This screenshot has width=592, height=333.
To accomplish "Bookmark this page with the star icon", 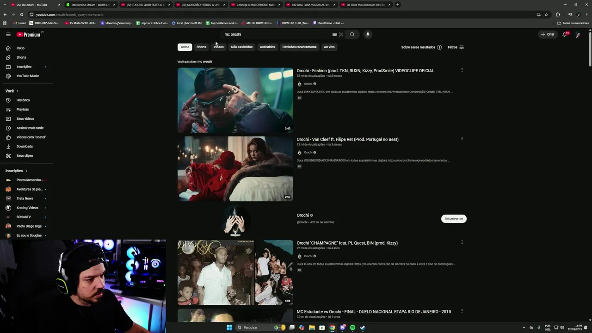I will coord(546,14).
